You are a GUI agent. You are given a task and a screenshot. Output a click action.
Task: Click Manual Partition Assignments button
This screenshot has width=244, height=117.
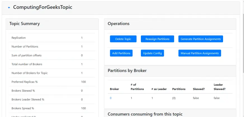[x=200, y=53]
